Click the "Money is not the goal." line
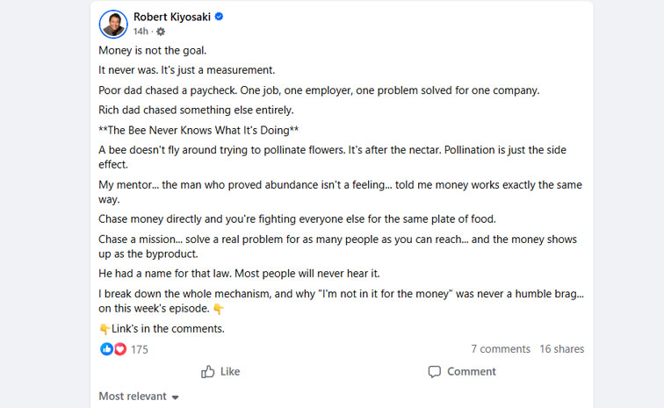The height and width of the screenshot is (408, 664). tap(153, 51)
